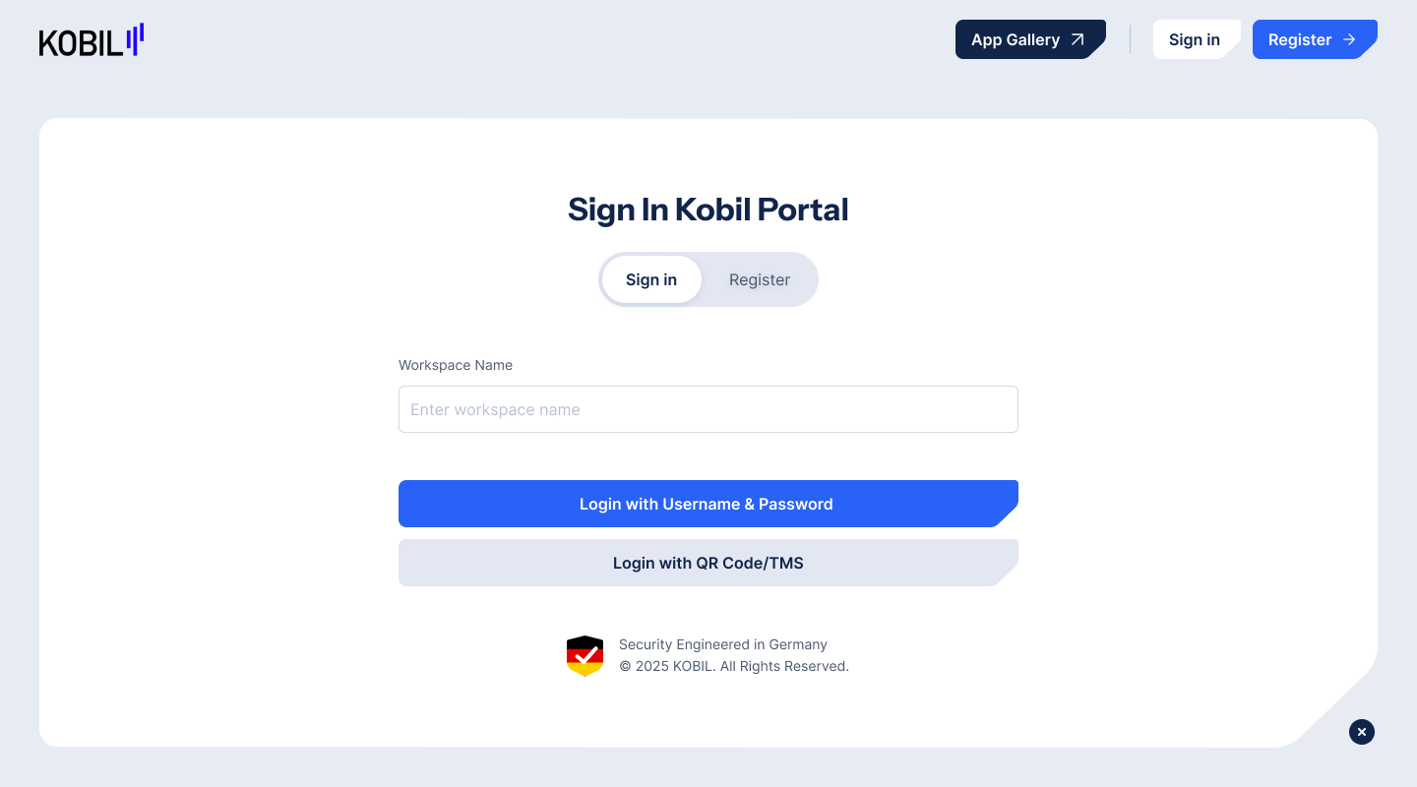Choose Login with QR Code/TMS
Screen dimensions: 1417x787
(707, 563)
